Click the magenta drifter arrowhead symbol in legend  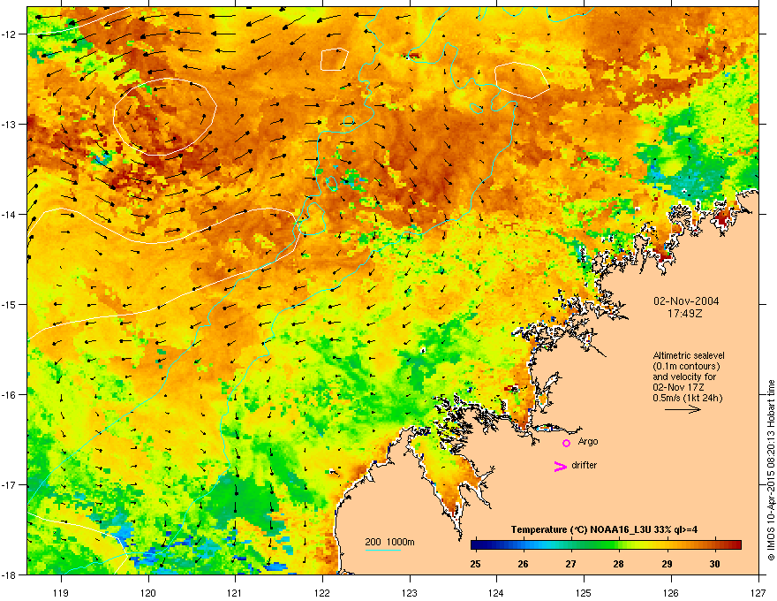(x=561, y=466)
